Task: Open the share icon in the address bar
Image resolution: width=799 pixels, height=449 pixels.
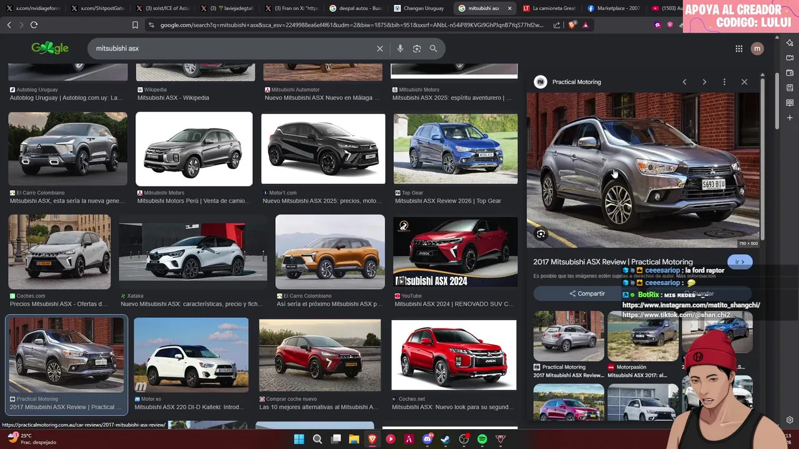Action: (557, 25)
